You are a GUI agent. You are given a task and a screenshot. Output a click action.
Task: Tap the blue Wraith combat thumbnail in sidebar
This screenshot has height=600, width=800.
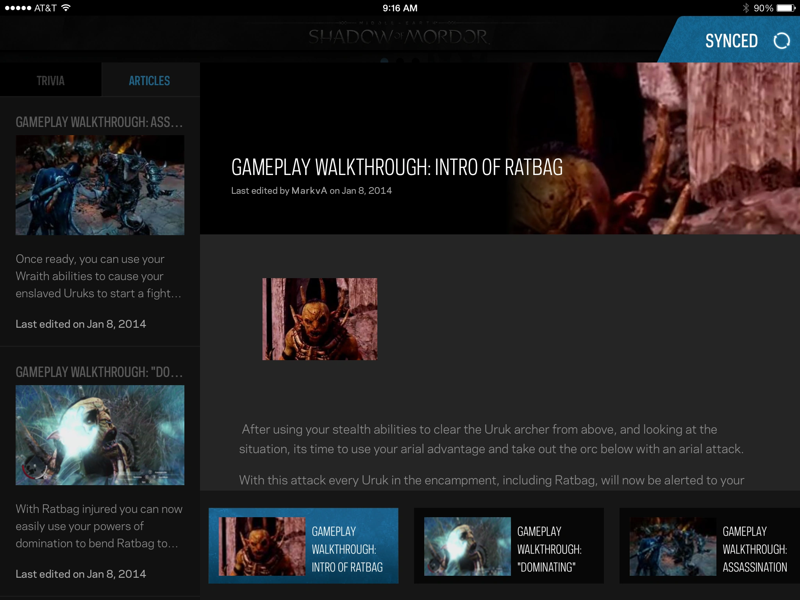coord(100,185)
